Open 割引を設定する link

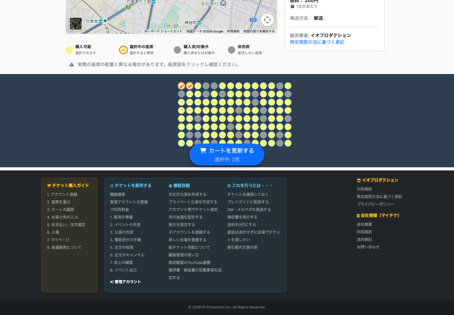[x=182, y=225]
